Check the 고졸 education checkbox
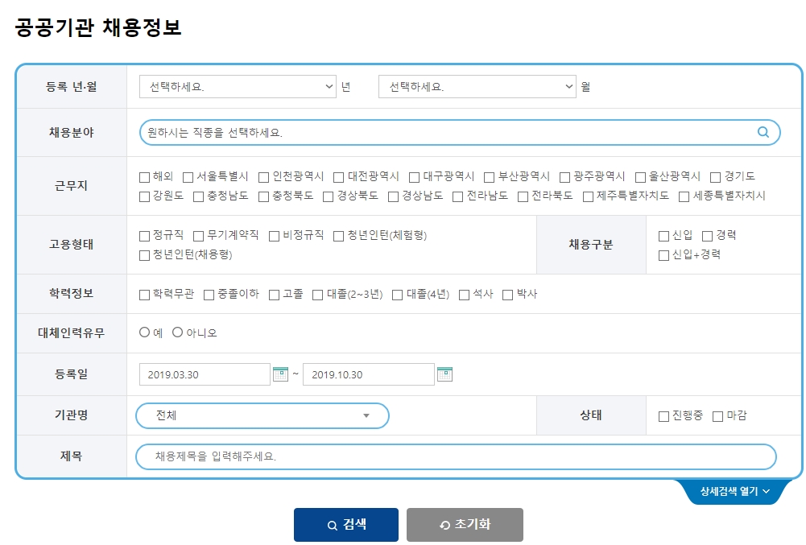Image resolution: width=806 pixels, height=545 pixels. 274,295
